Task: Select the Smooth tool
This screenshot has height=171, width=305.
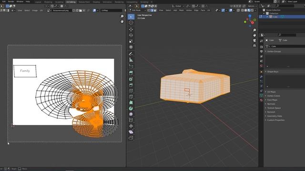Action: (131, 114)
